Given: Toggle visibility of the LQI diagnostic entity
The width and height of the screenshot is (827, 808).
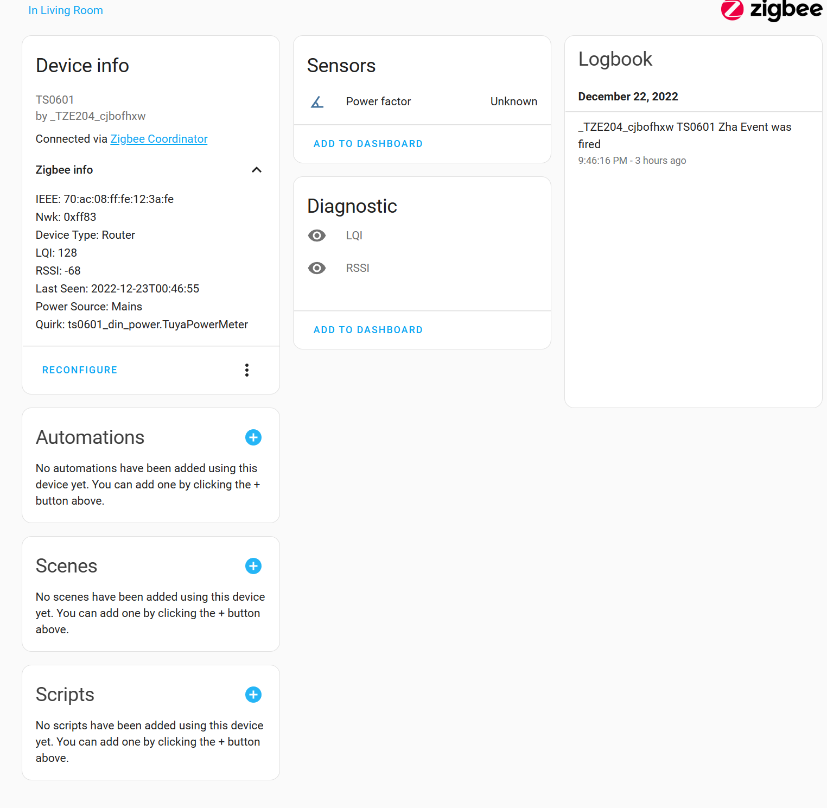Looking at the screenshot, I should (x=317, y=236).
